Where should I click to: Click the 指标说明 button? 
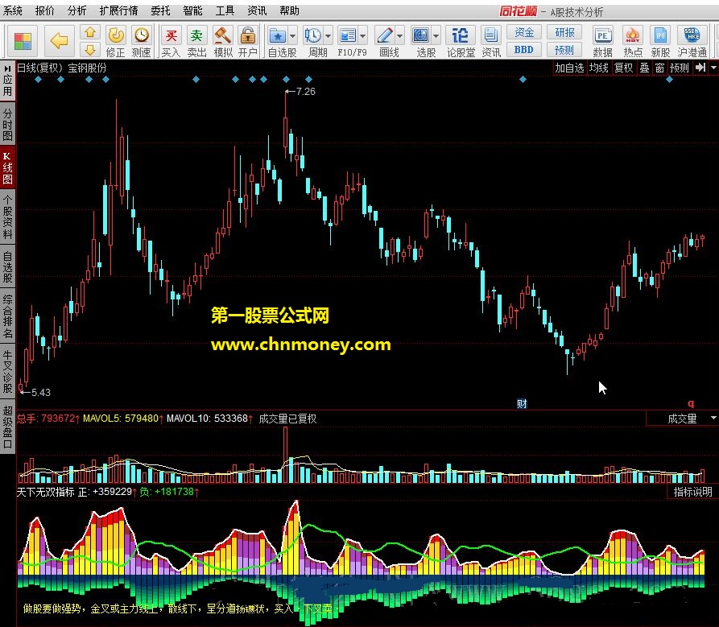point(692,492)
